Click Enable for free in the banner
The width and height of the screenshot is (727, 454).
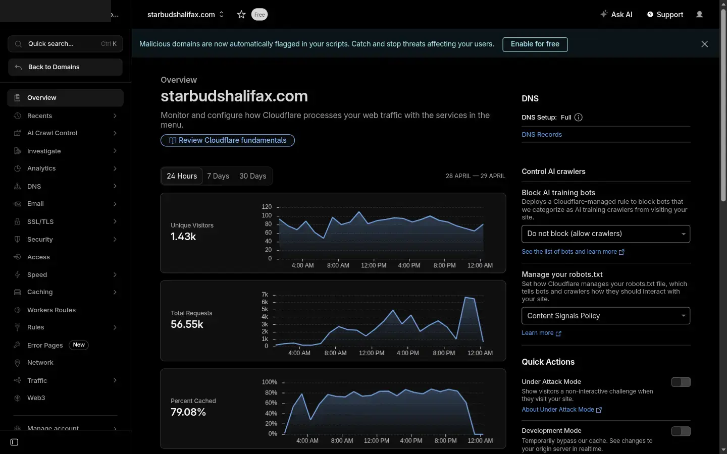pyautogui.click(x=535, y=44)
